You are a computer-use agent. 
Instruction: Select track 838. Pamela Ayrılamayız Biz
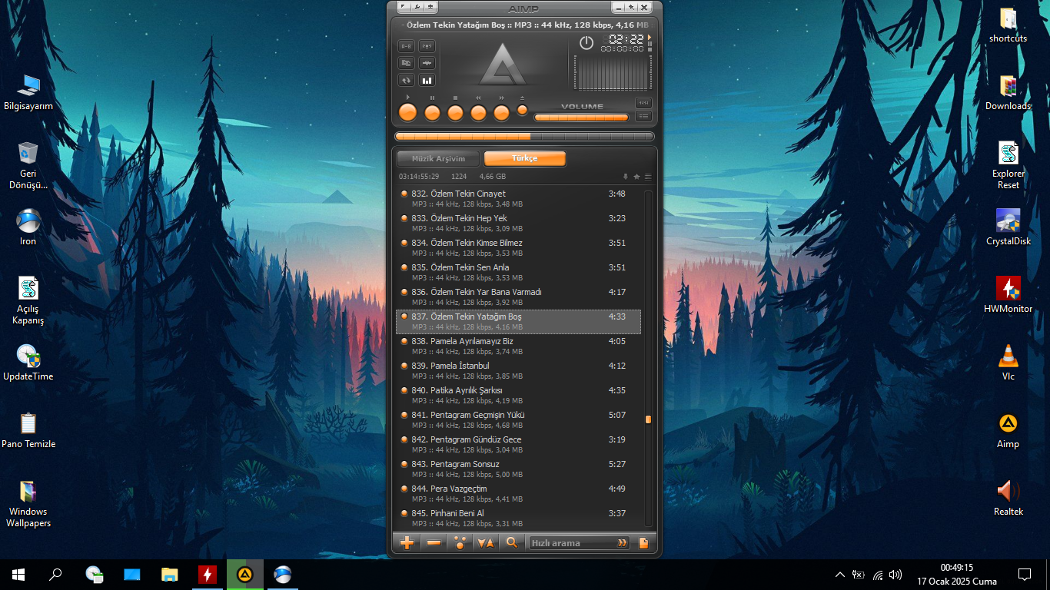518,346
